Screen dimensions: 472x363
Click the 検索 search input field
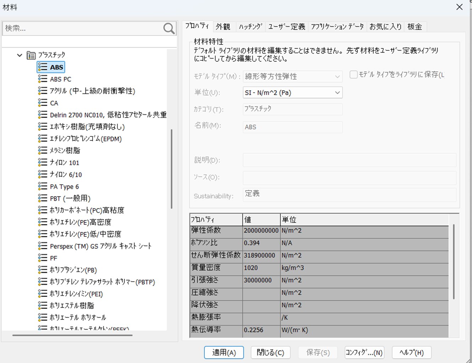click(83, 28)
